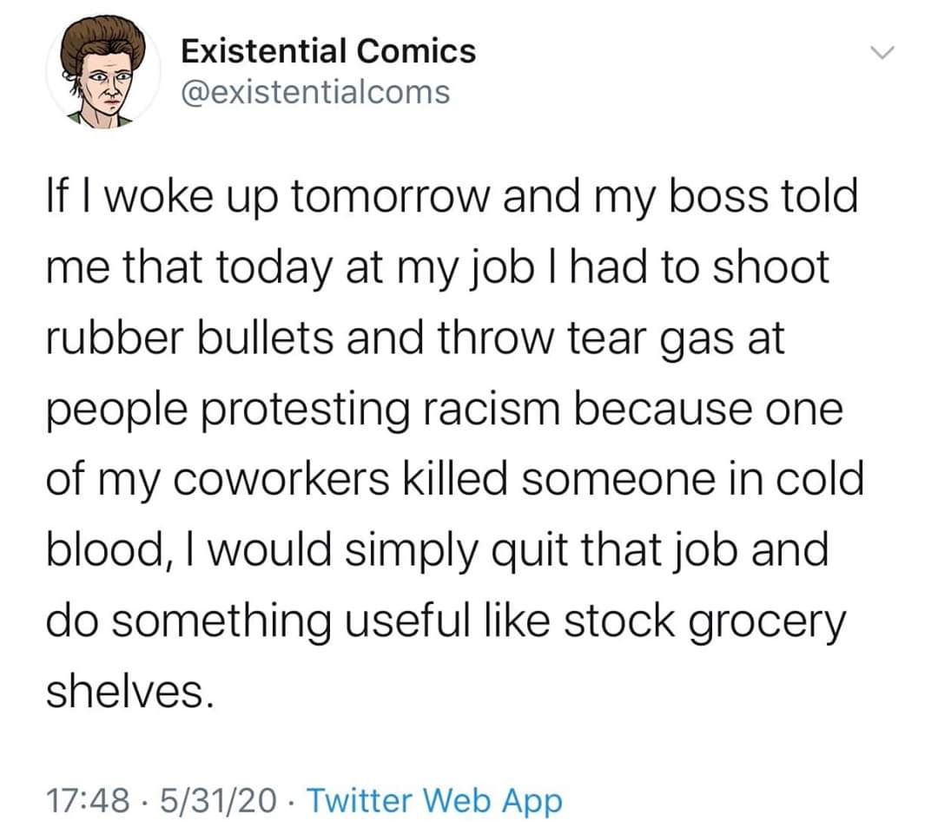Click the Existential Comics display name
This screenshot has width=938, height=834.
pos(328,51)
